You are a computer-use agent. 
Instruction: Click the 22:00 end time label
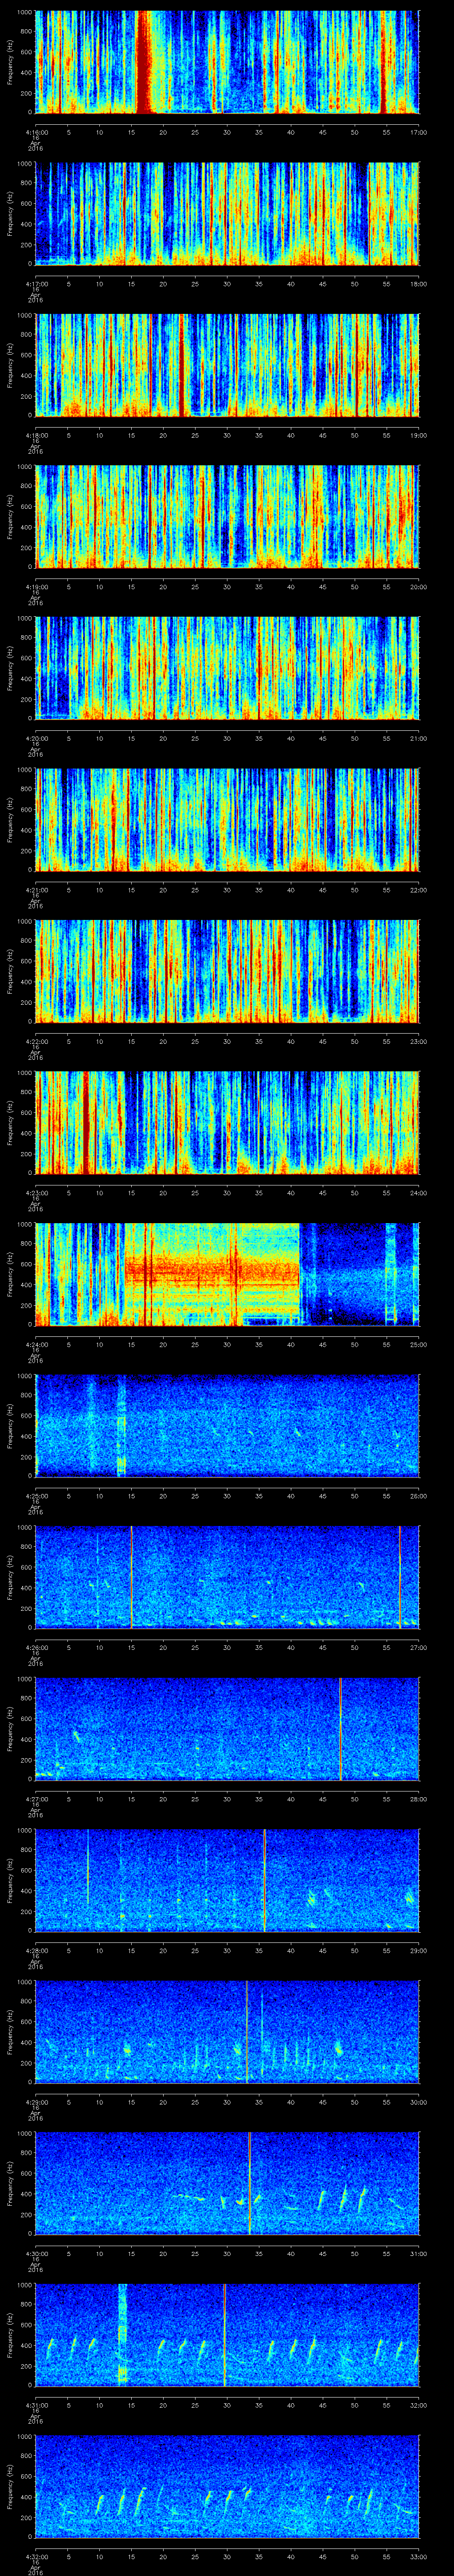[x=418, y=890]
